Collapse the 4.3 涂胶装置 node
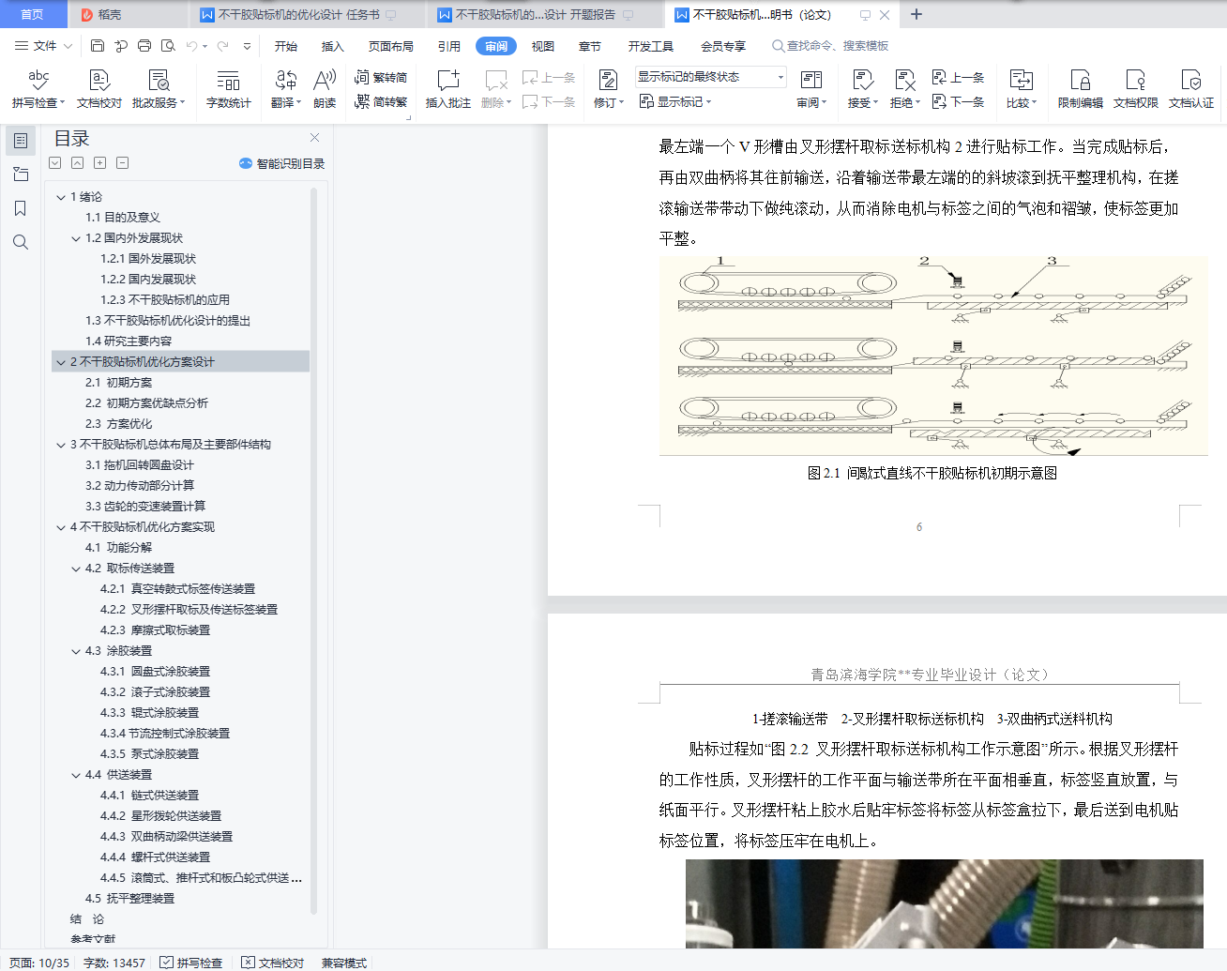Viewport: 1227px width, 971px height. pyautogui.click(x=76, y=651)
